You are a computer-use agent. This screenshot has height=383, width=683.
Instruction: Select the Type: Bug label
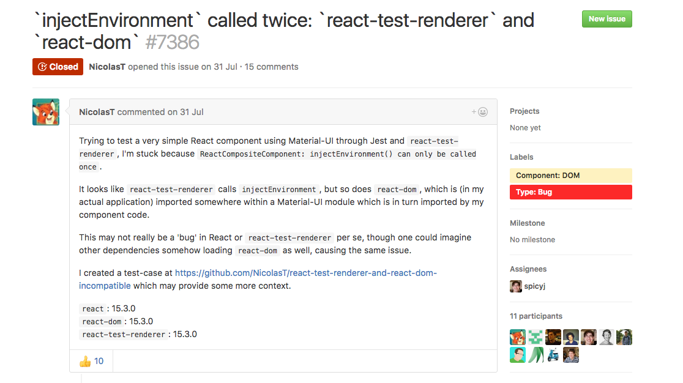pos(570,192)
